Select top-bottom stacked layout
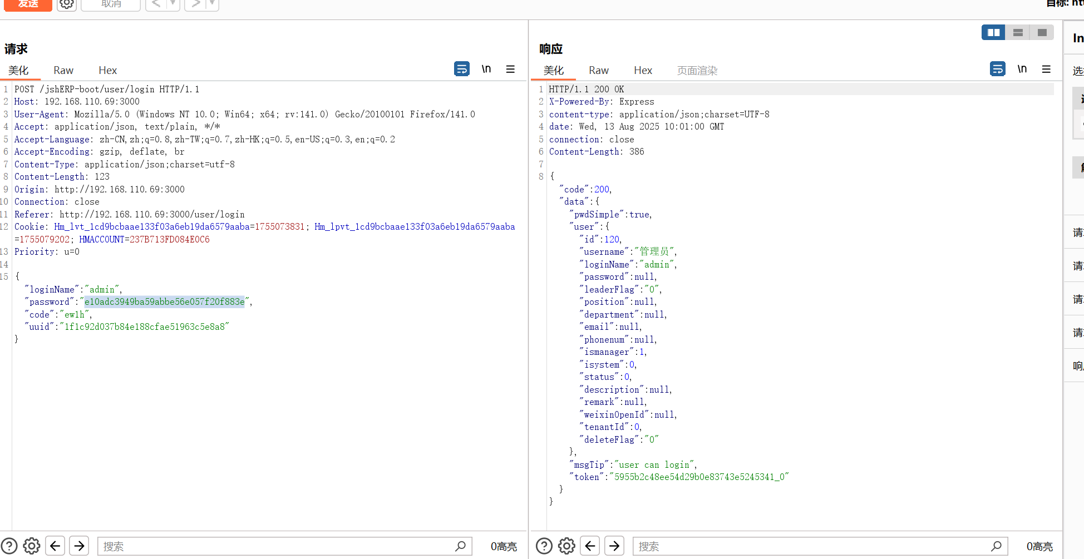Viewport: 1084px width, 559px height. coord(1018,33)
